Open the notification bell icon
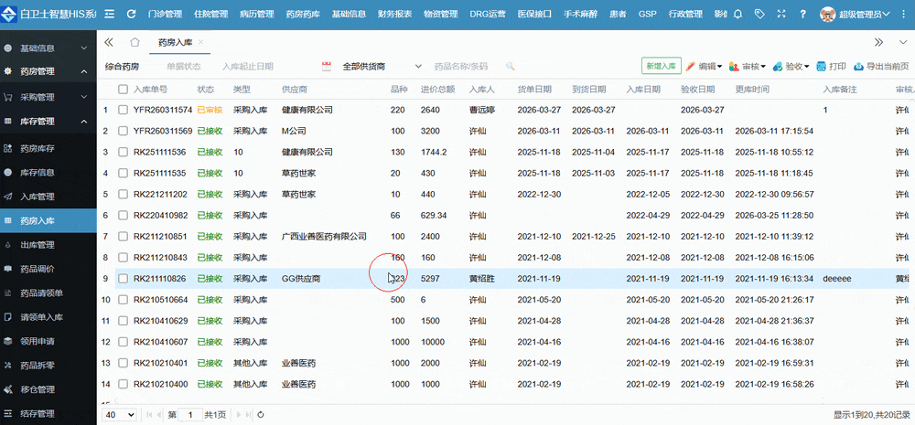915x425 pixels. [738, 15]
